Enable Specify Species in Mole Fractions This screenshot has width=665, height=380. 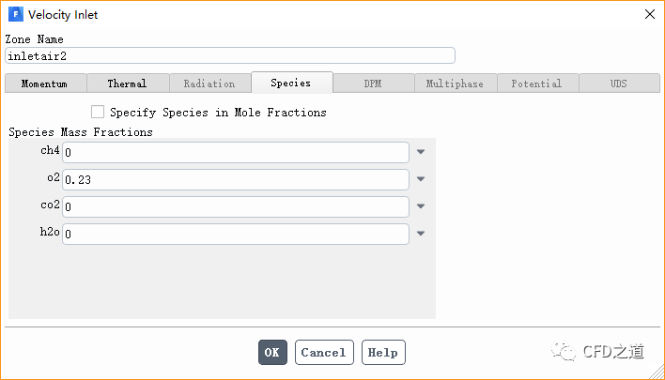(98, 113)
